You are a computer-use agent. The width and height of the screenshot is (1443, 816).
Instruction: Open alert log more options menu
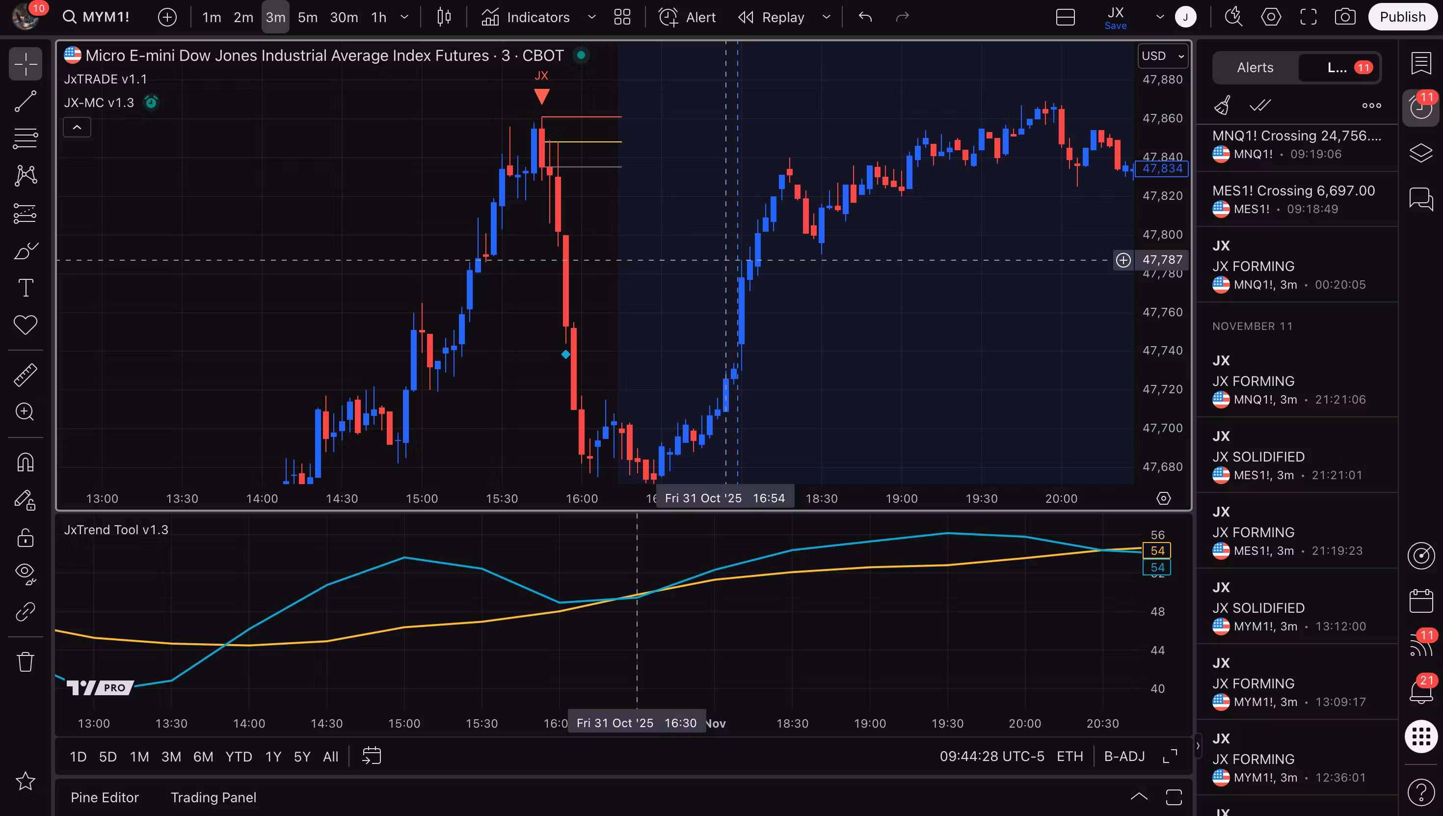point(1371,105)
